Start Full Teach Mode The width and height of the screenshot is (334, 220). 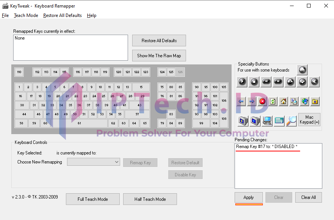click(93, 199)
